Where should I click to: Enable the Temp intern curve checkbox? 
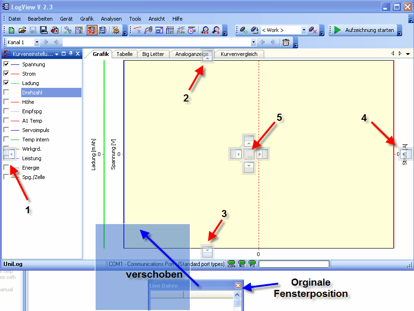click(6, 139)
